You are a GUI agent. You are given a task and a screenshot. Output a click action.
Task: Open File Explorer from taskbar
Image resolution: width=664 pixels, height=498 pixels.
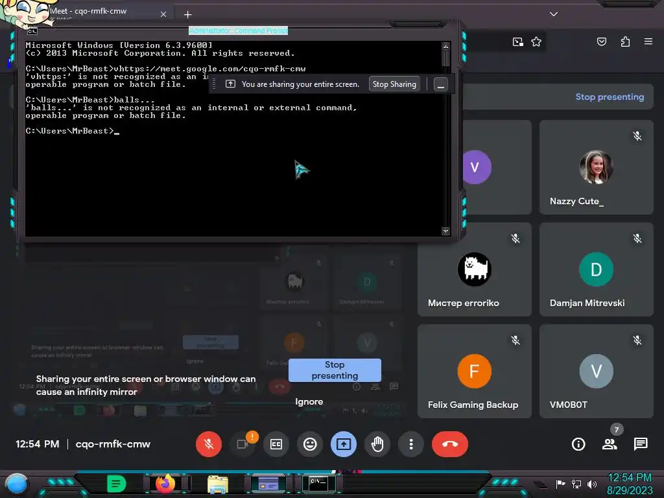pos(218,484)
